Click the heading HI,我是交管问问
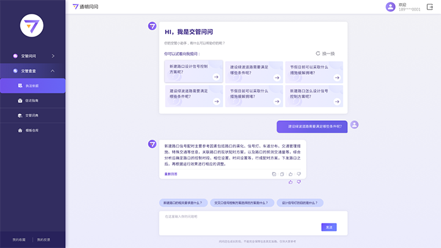441x248 pixels. tap(189, 31)
